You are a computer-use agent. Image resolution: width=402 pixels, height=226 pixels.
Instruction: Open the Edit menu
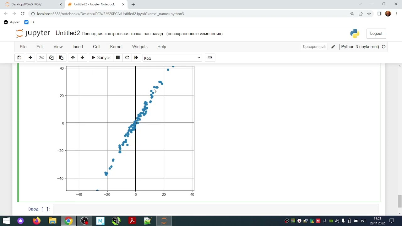pyautogui.click(x=40, y=46)
